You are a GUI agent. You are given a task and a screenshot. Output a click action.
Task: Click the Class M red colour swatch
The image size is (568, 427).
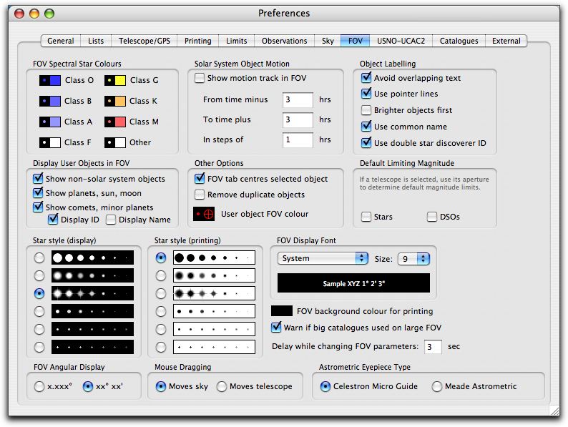coord(115,122)
